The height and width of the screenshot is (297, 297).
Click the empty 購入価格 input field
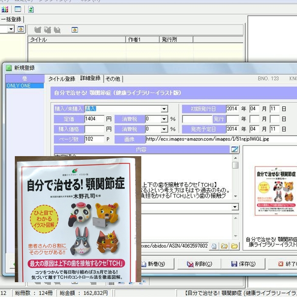[94, 129]
